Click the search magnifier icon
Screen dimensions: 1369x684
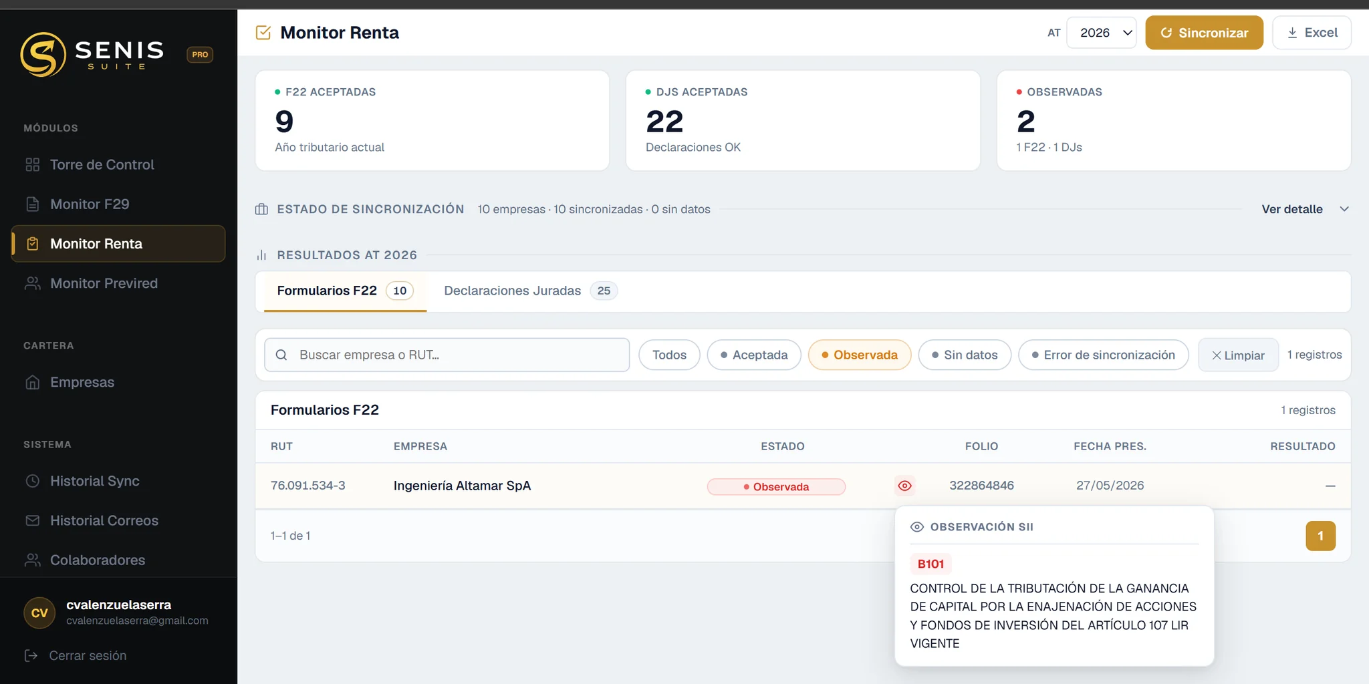(281, 355)
